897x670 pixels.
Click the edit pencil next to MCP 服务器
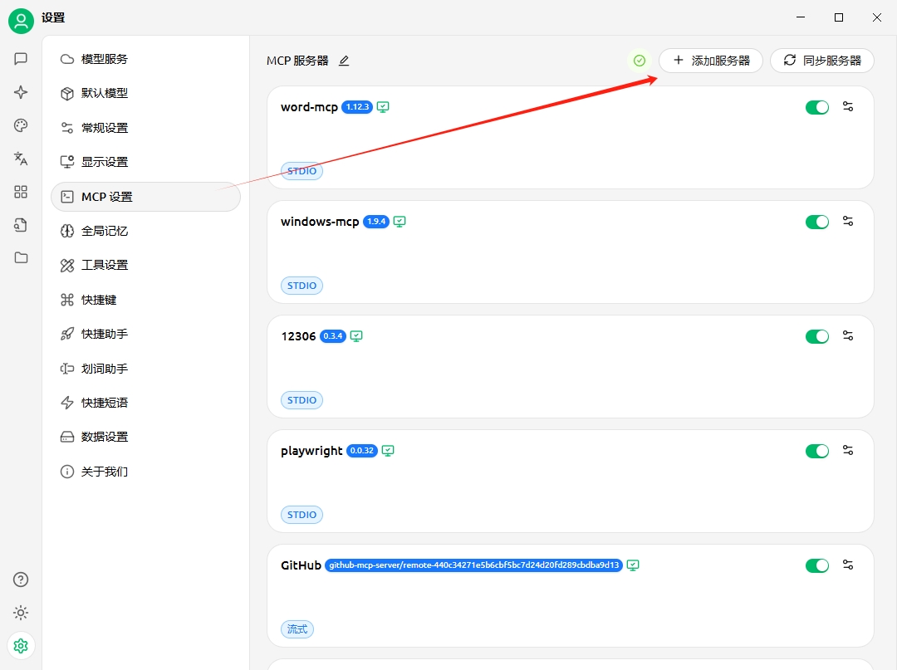pyautogui.click(x=344, y=61)
